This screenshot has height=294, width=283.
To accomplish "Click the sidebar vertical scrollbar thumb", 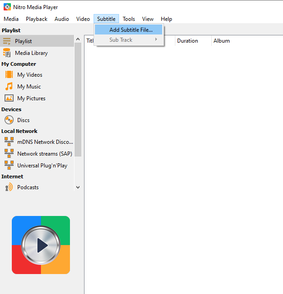I will click(x=78, y=99).
